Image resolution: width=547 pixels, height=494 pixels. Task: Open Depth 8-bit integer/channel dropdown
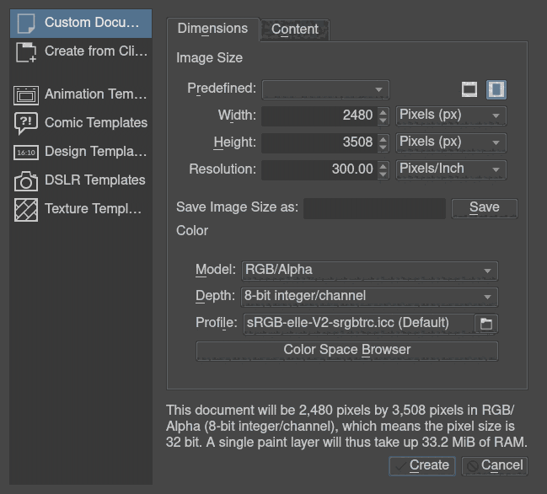369,297
